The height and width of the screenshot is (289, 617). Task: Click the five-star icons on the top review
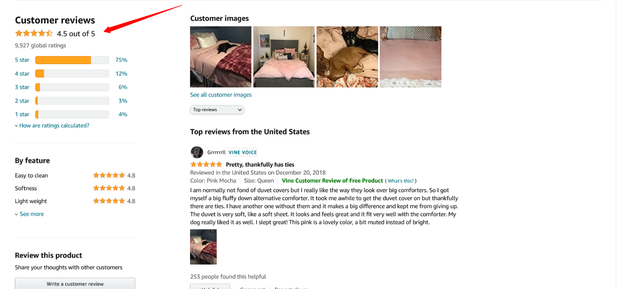coord(206,164)
